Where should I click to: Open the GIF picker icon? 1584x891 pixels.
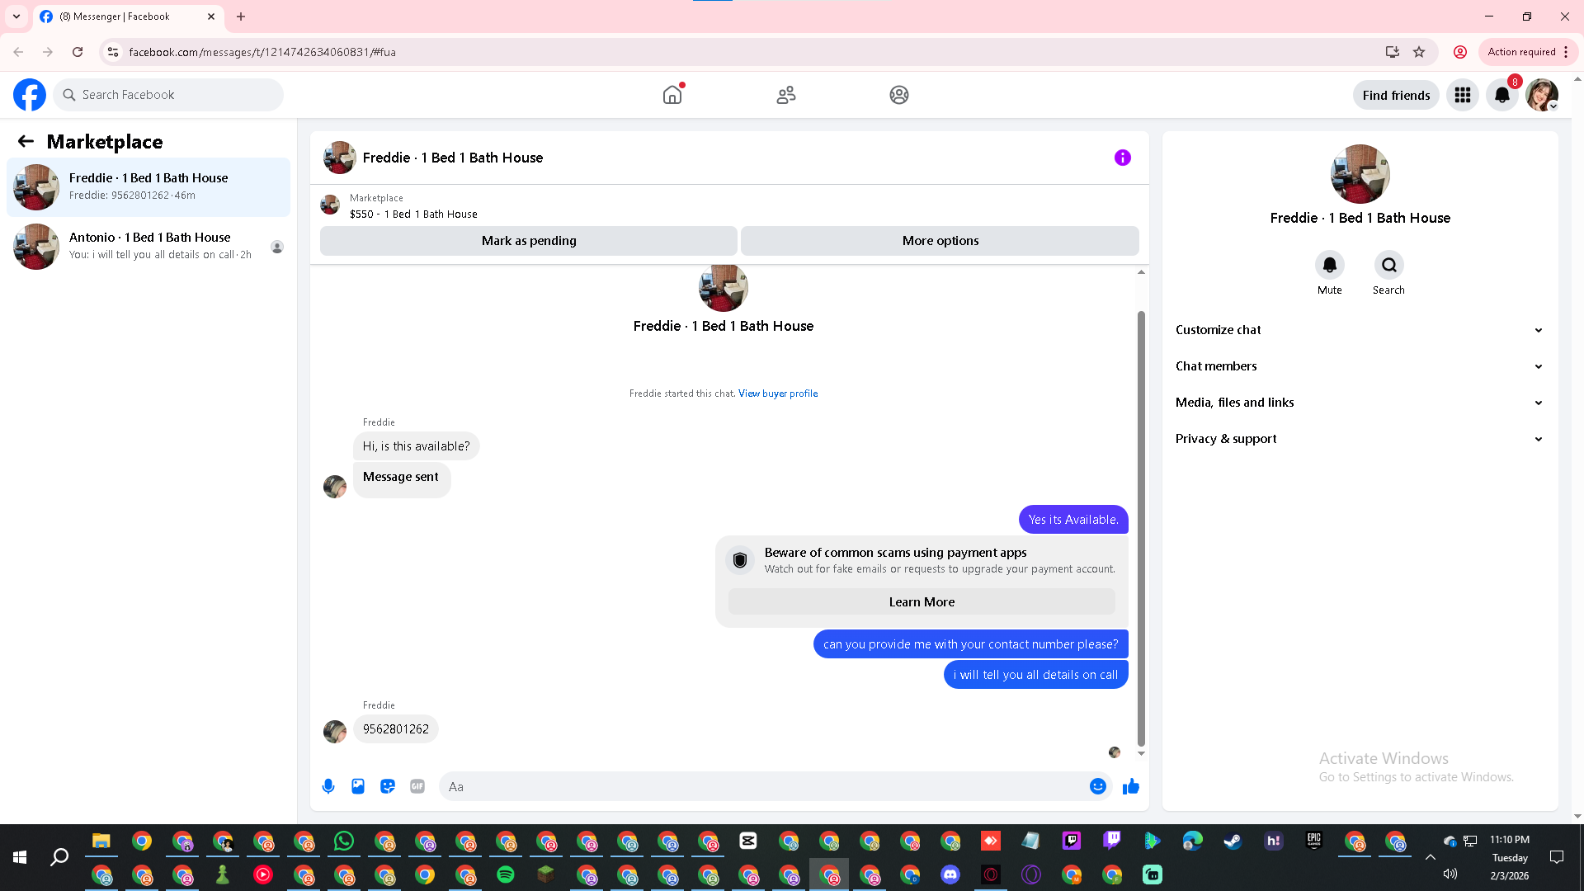[x=417, y=786]
